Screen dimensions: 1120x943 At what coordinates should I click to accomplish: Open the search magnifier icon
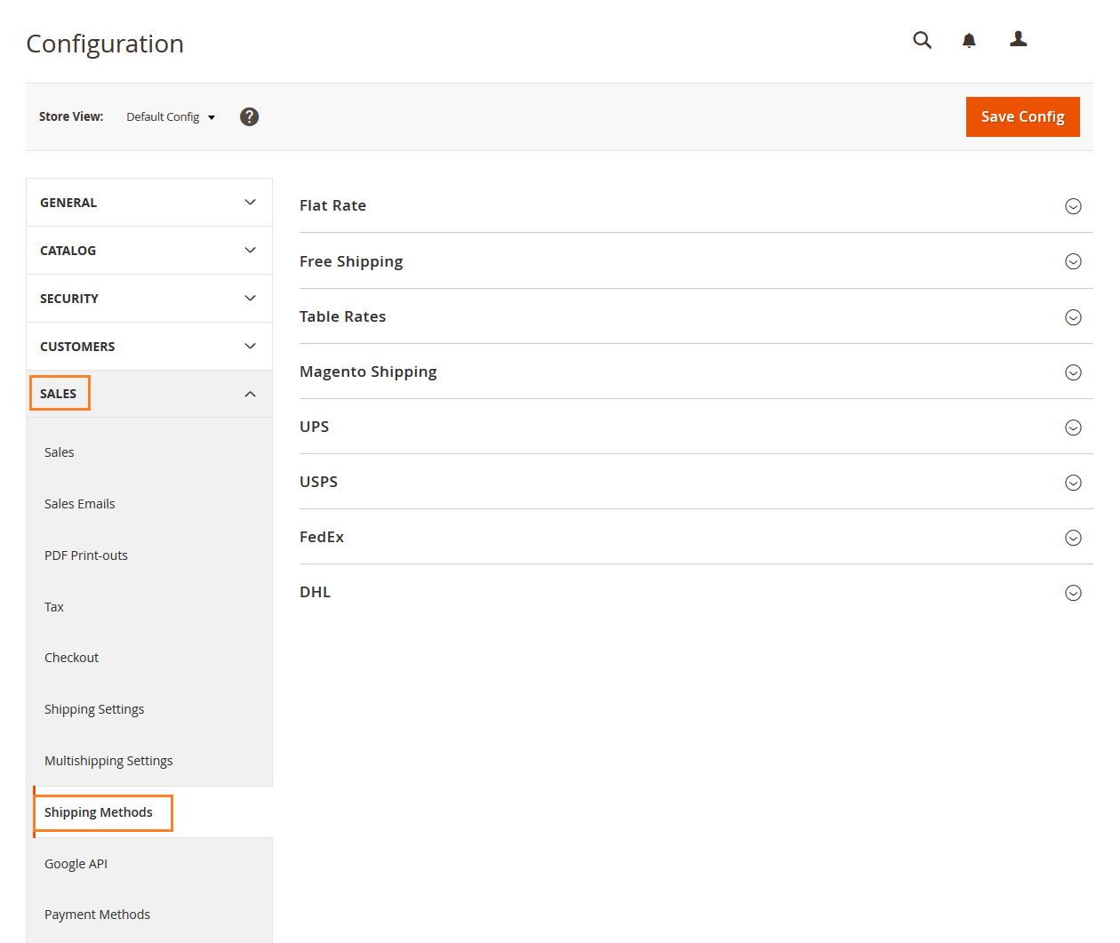923,40
